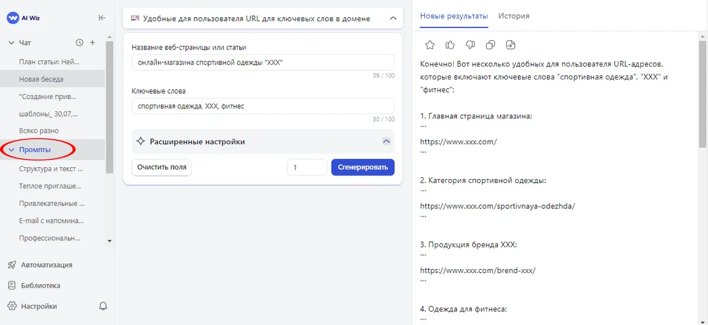Collapse the URL template header chevron
This screenshot has height=325, width=708.
394,18
